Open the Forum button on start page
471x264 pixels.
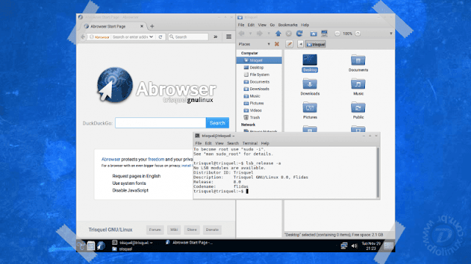(155, 230)
